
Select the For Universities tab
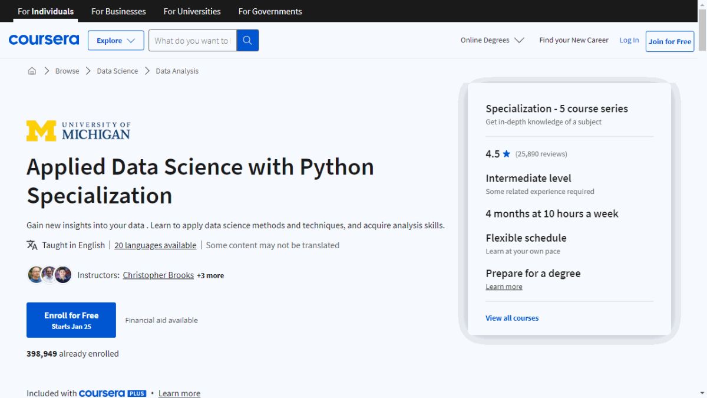pos(192,11)
